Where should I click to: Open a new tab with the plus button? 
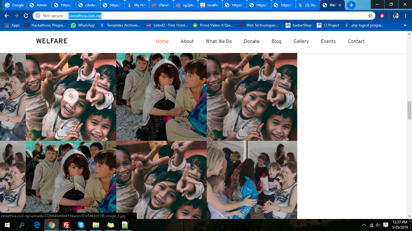pyautogui.click(x=351, y=5)
